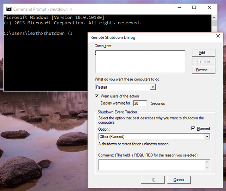Click the Command Prompt scrollbar up arrow
This screenshot has width=226, height=191.
[x=214, y=18]
